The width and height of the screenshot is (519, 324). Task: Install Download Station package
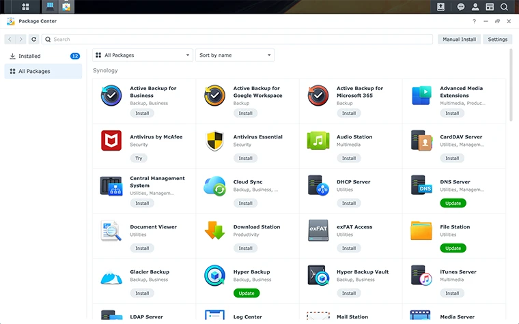(246, 248)
